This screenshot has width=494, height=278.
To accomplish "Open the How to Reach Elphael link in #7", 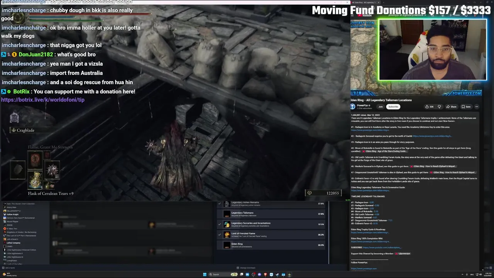I will [453, 172].
